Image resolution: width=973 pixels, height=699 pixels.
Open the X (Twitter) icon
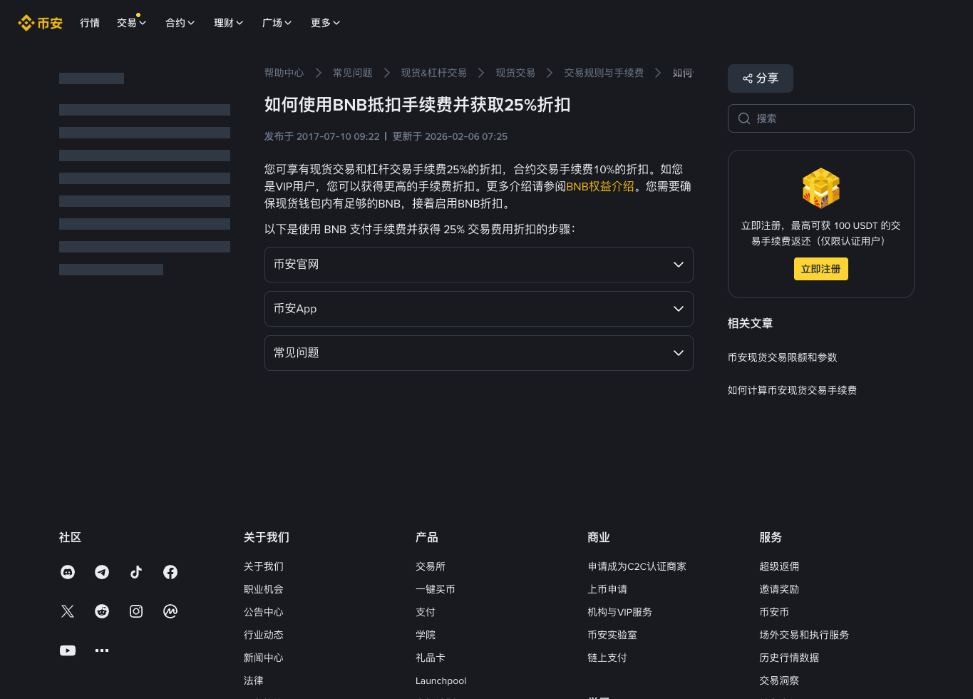pyautogui.click(x=68, y=611)
